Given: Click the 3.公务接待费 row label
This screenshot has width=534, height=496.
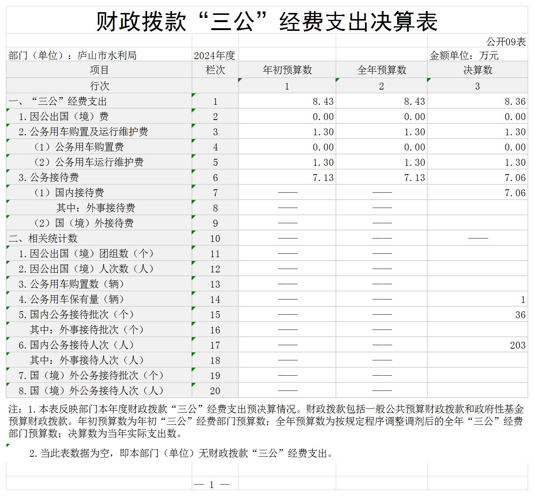Looking at the screenshot, I should [x=49, y=178].
